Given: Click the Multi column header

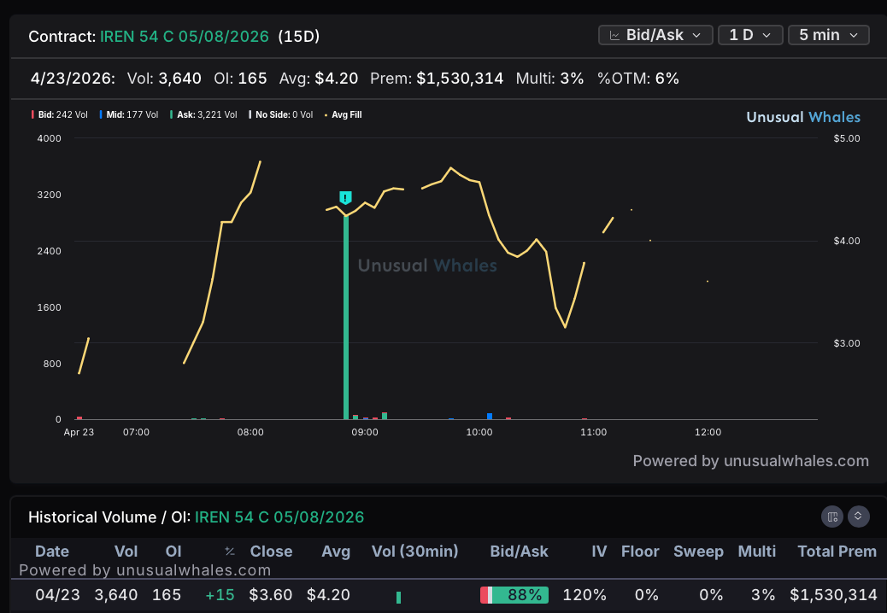Looking at the screenshot, I should [757, 552].
